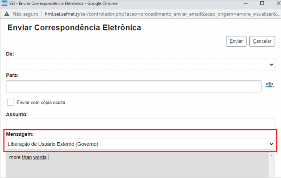Maximize the Chrome popup window

262,3
